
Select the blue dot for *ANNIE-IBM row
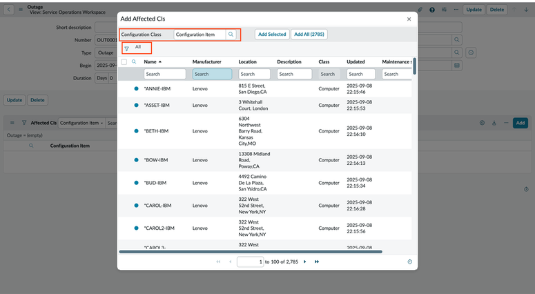136,88
